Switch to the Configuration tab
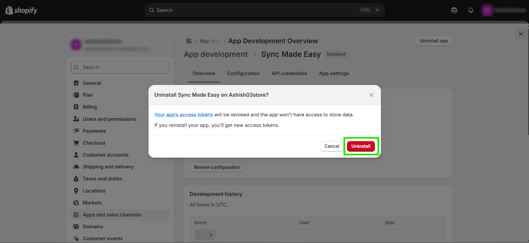Screen dimensions: 529x243 243,73
